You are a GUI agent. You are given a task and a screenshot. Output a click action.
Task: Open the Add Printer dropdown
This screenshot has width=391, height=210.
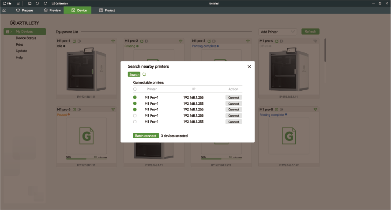pyautogui.click(x=278, y=32)
